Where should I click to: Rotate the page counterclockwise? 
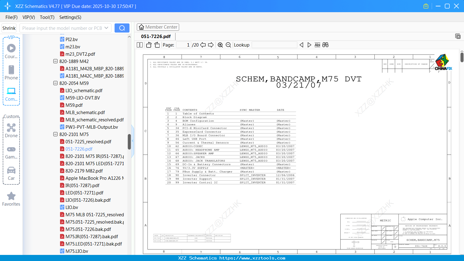pyautogui.click(x=149, y=45)
